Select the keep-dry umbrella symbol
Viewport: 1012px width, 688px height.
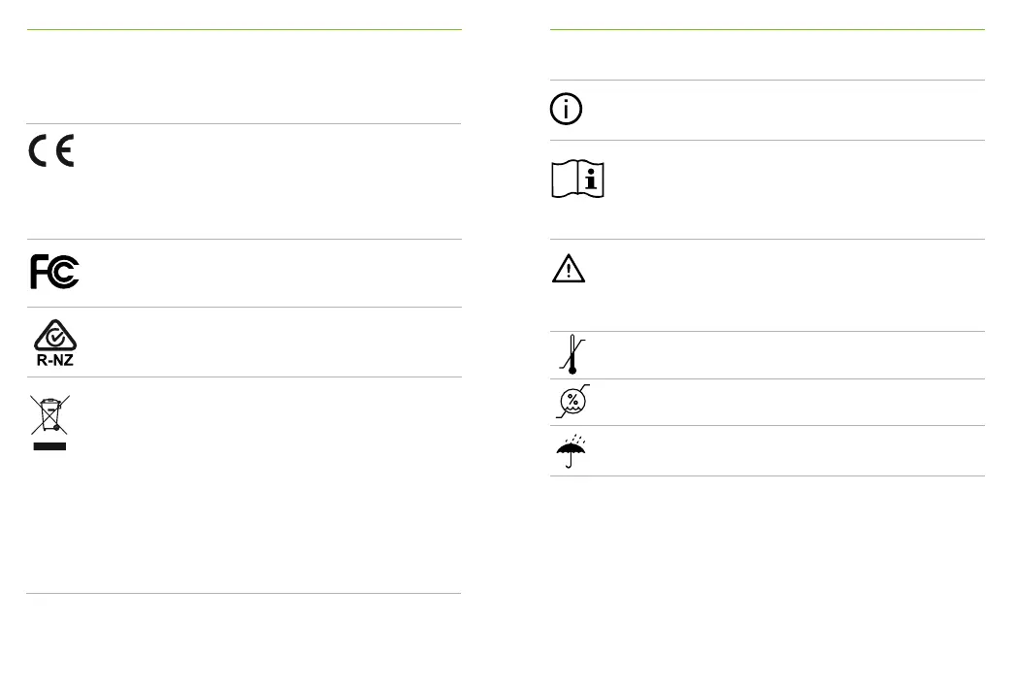point(571,451)
